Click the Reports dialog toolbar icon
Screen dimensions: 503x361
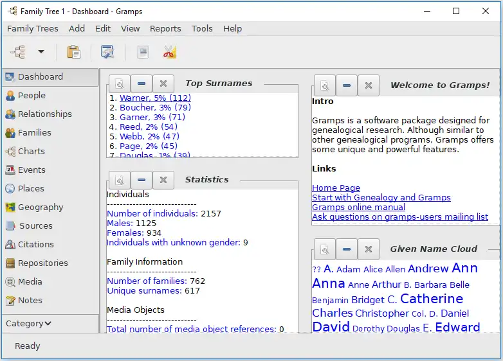142,52
